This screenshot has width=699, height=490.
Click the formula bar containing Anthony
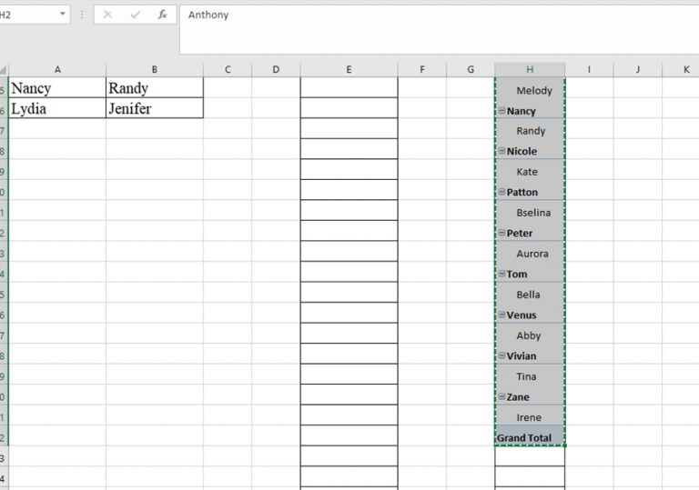pos(439,29)
